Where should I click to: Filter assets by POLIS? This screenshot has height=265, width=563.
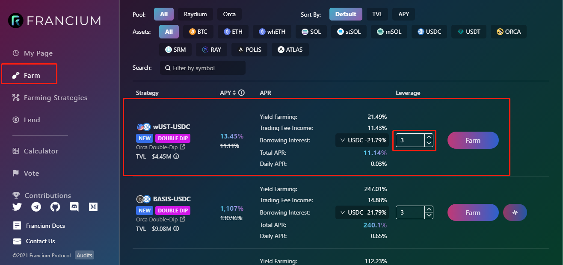(x=250, y=50)
